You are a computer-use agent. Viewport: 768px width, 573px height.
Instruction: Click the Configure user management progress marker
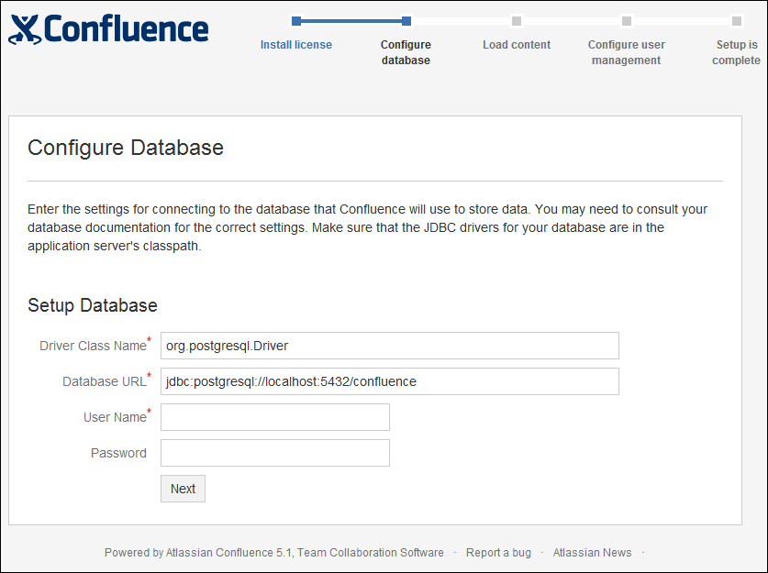(627, 20)
